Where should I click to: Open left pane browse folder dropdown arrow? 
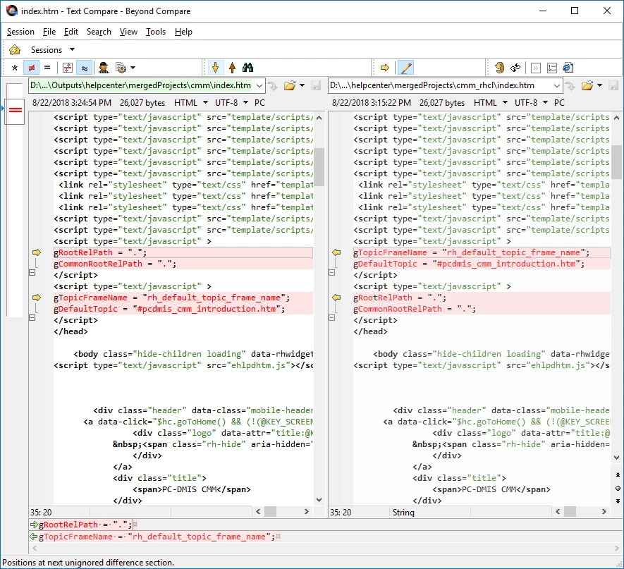coord(302,85)
